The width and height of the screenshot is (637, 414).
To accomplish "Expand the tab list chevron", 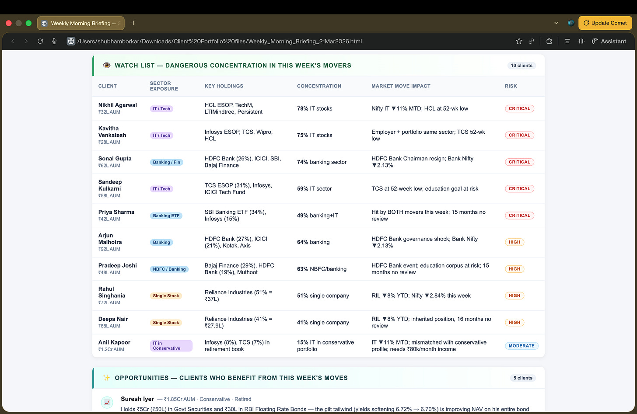I will (556, 23).
